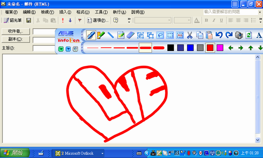The width and height of the screenshot is (263, 158).
Task: Click the save floppy disk icon
Action: 29,20
